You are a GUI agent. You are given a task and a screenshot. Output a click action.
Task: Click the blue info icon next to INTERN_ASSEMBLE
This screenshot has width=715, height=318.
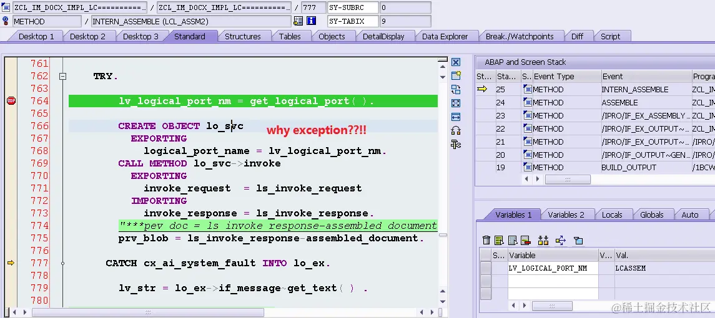tap(312, 21)
